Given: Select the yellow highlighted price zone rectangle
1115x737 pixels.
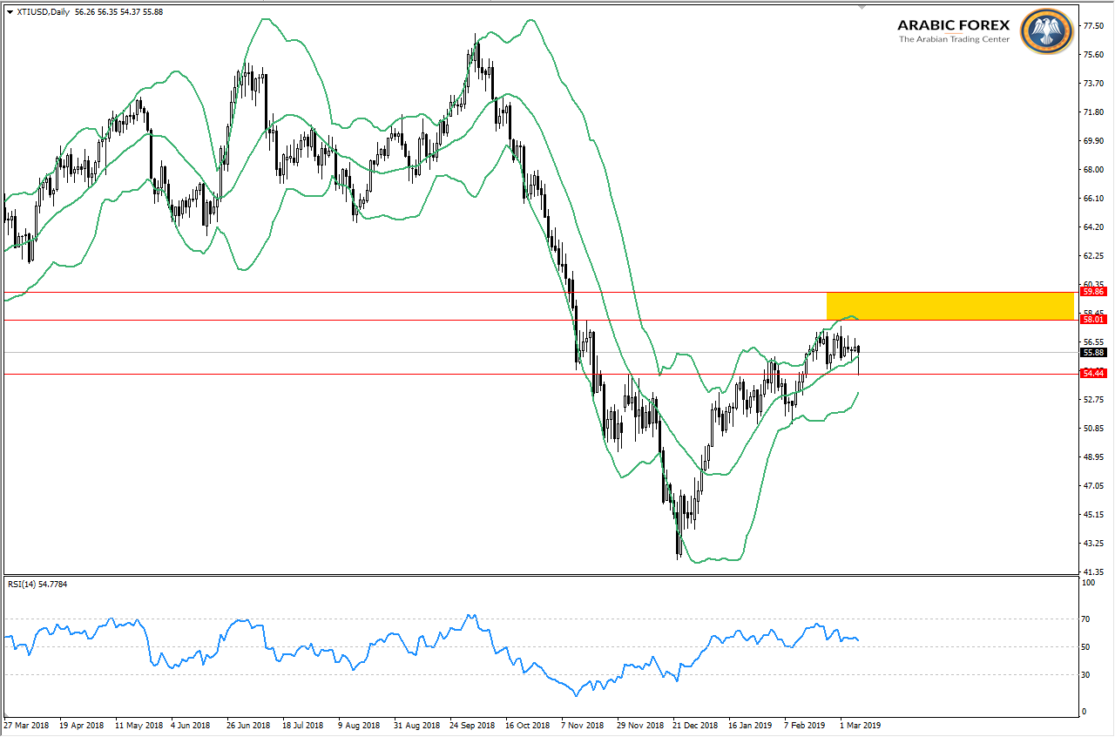Looking at the screenshot, I should [x=950, y=306].
